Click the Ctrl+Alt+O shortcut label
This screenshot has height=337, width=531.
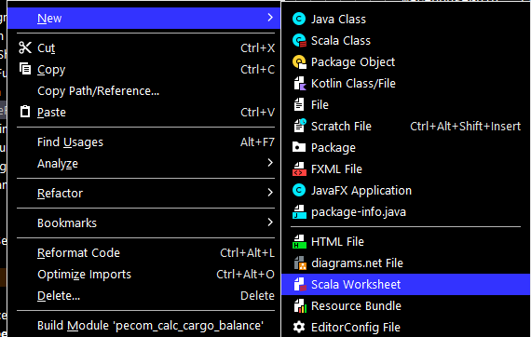pyautogui.click(x=246, y=274)
